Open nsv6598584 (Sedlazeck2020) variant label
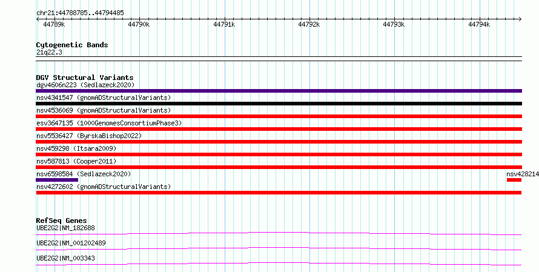This screenshot has width=539, height=272. 84,174
